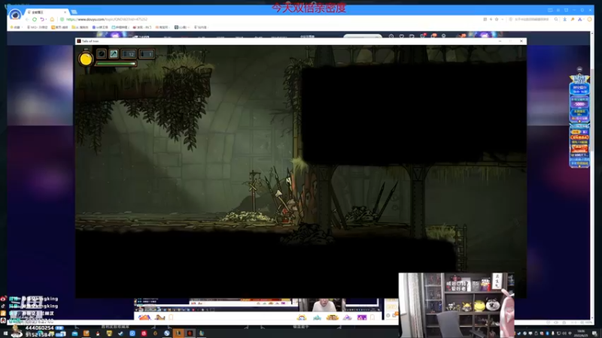
Task: Minimize the Tails of Iron game window
Action: pos(500,41)
